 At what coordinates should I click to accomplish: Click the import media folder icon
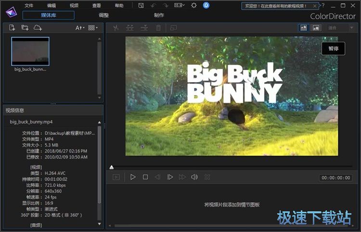point(25,28)
